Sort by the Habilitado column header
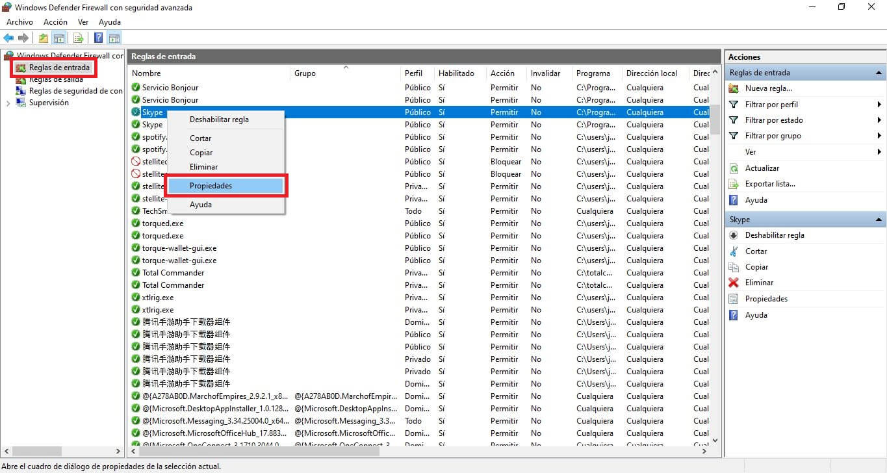887x473 pixels. [461, 73]
